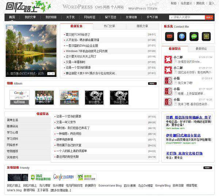
Task: Open the Google 企业应用套件 badge
Action: [x=64, y=177]
